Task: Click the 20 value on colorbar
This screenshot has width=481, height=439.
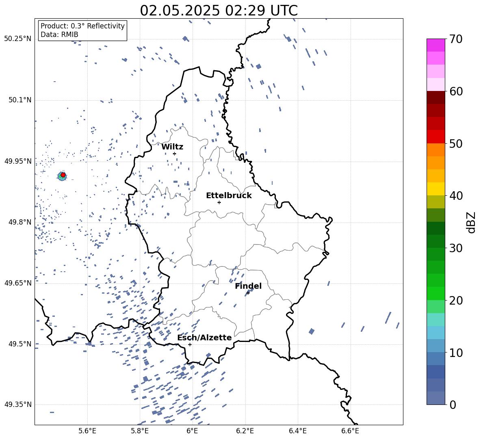Action: [x=456, y=300]
